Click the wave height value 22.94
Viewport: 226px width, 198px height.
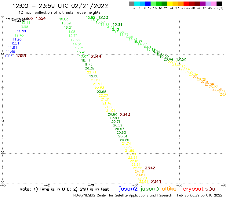[x=144, y=182]
